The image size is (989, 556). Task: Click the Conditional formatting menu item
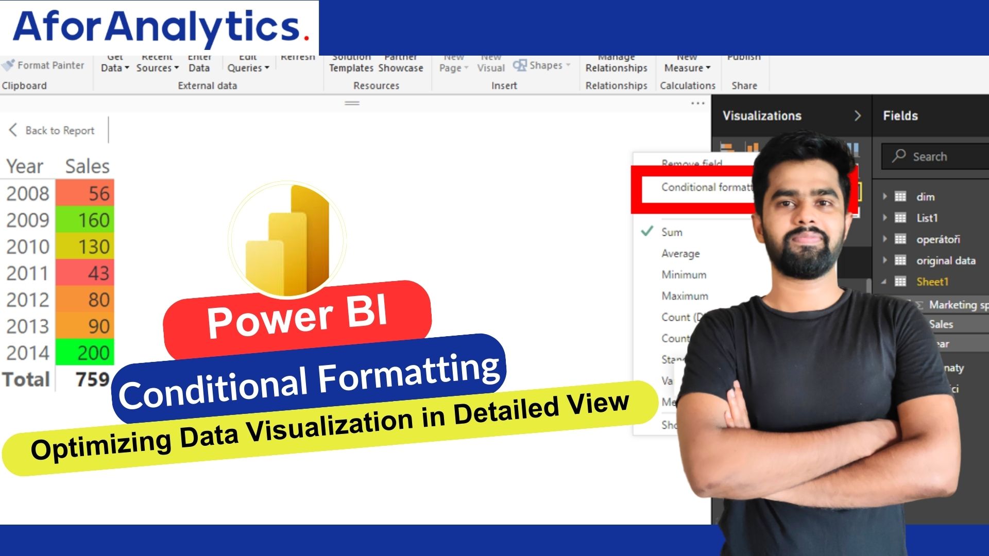click(710, 187)
